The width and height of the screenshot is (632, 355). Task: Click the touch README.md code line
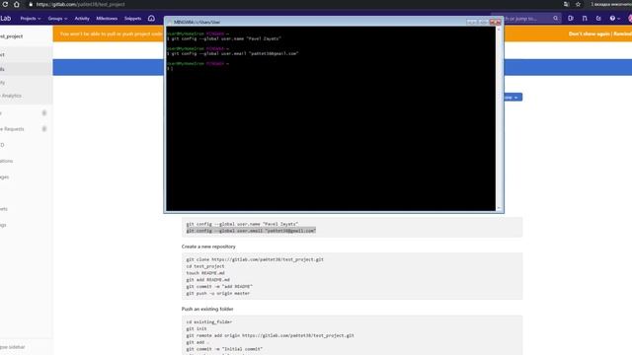tap(205, 273)
